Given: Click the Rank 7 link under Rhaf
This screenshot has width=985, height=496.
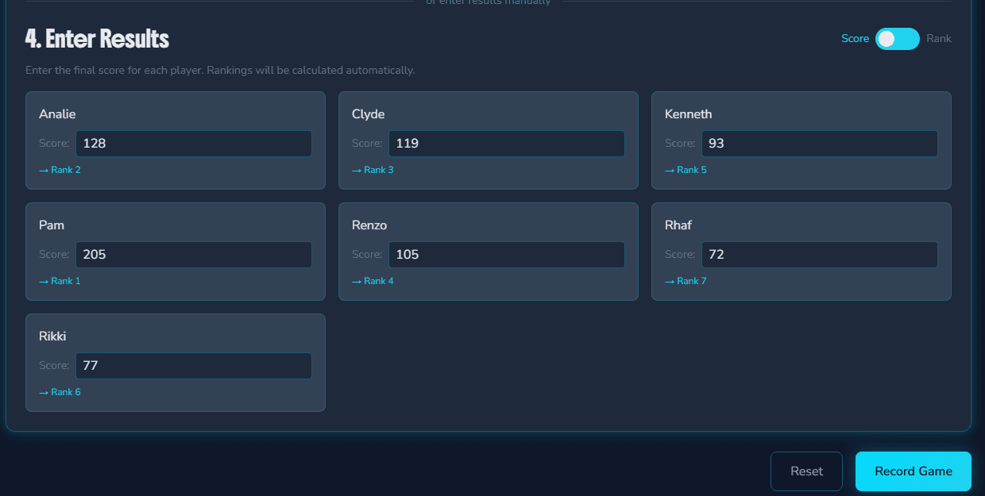Looking at the screenshot, I should [685, 280].
